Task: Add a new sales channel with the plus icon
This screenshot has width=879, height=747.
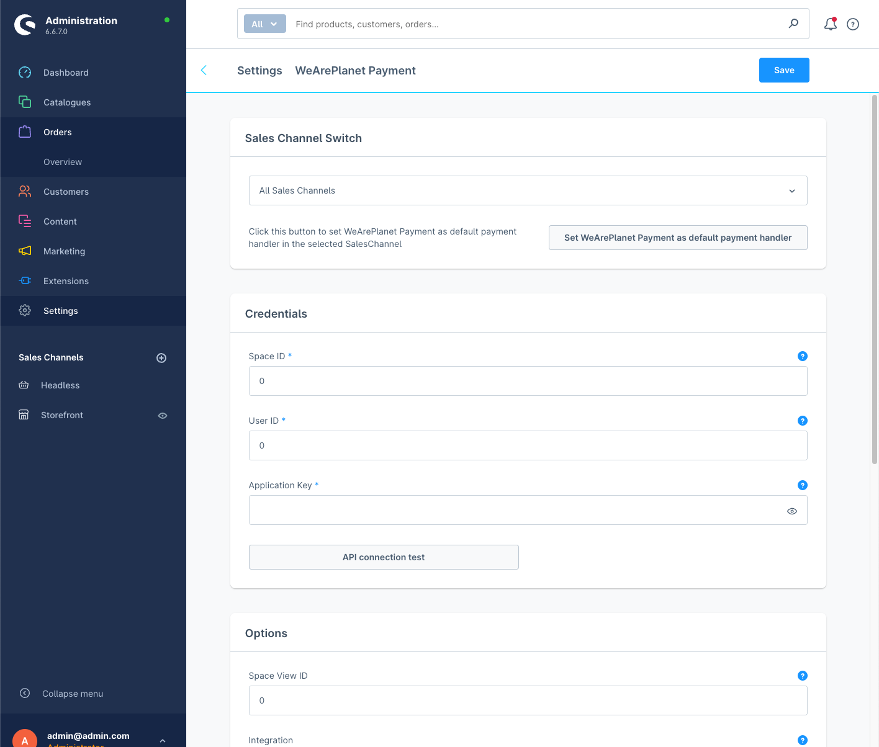Action: [161, 357]
